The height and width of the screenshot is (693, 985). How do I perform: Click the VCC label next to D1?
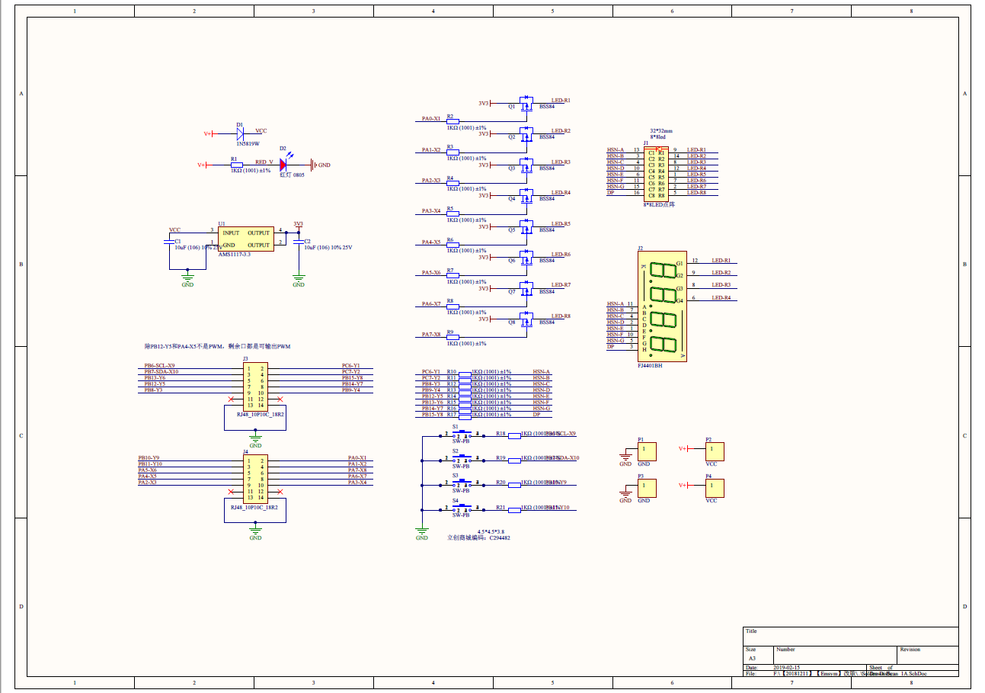(x=261, y=130)
